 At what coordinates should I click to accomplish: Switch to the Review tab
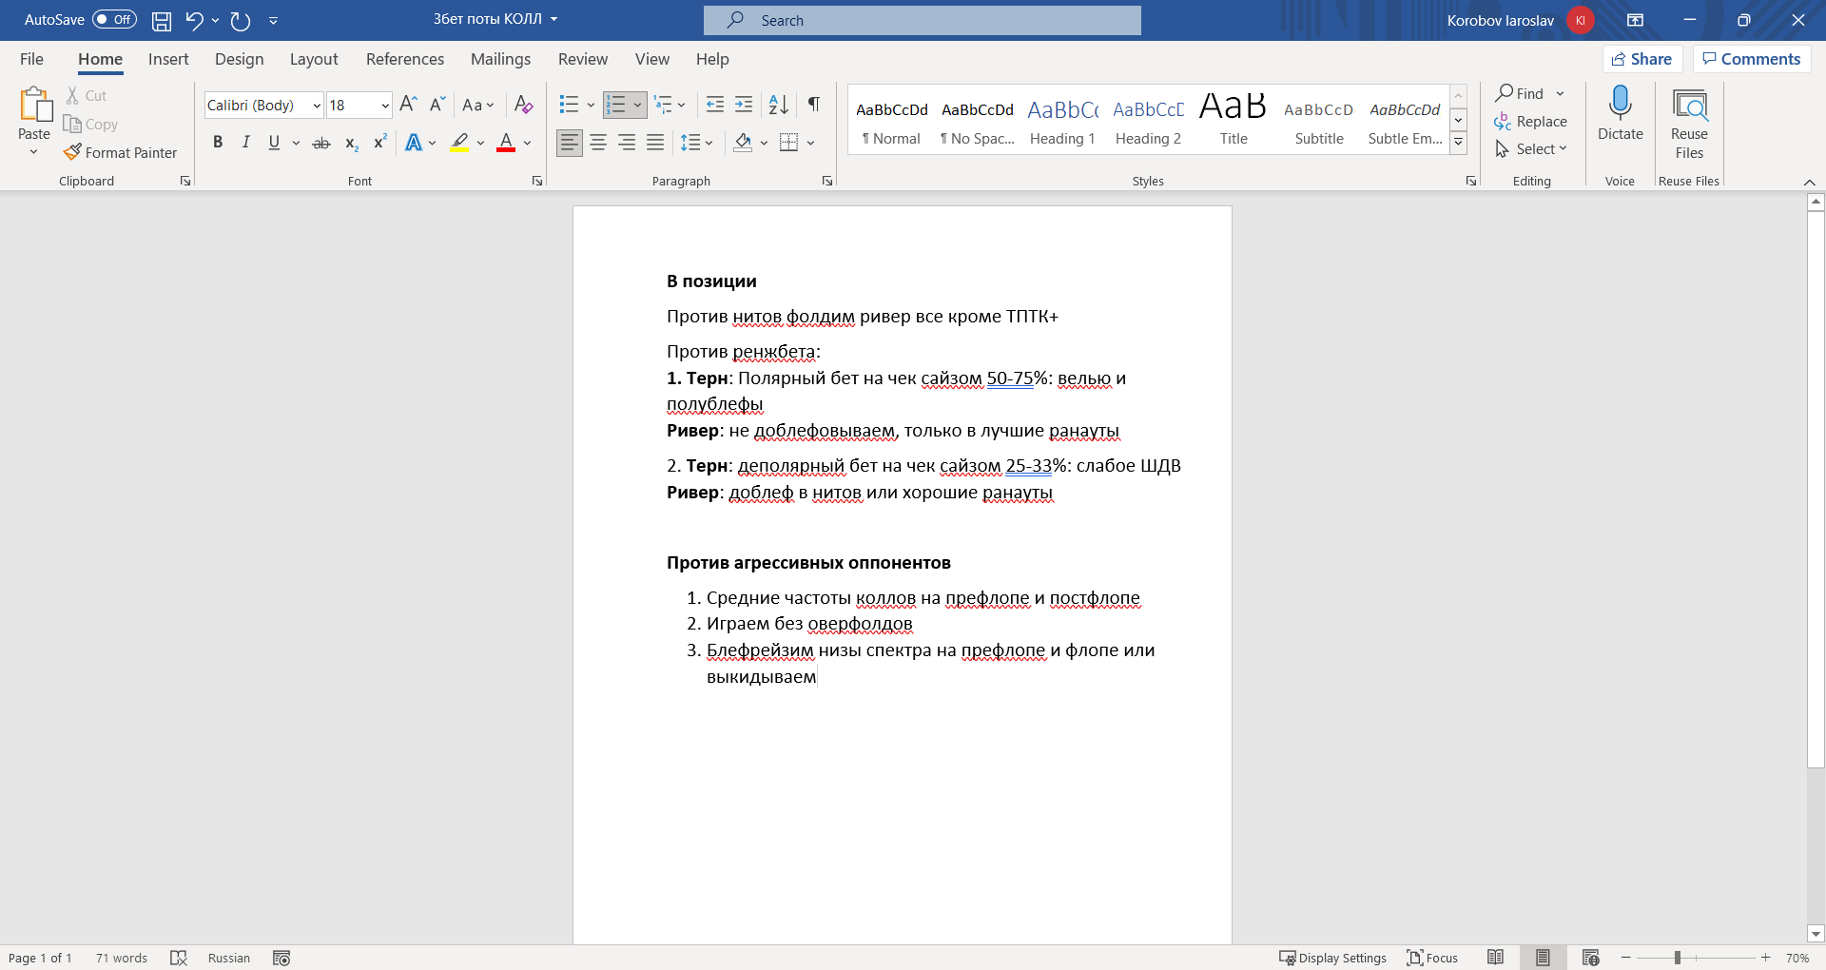[583, 59]
